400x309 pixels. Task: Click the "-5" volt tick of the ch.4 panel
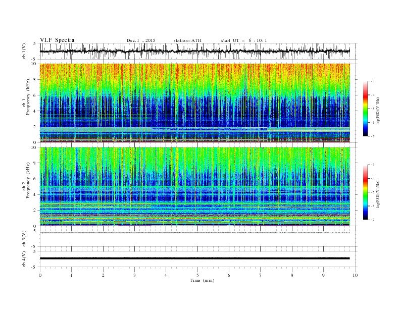click(x=34, y=267)
